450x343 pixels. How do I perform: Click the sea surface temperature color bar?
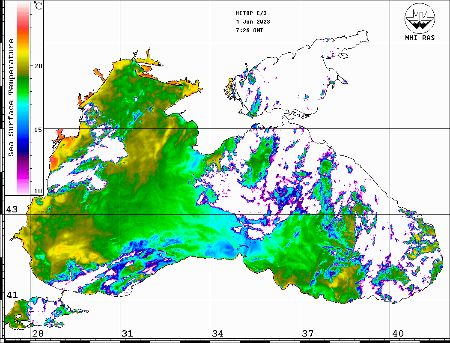[23, 98]
